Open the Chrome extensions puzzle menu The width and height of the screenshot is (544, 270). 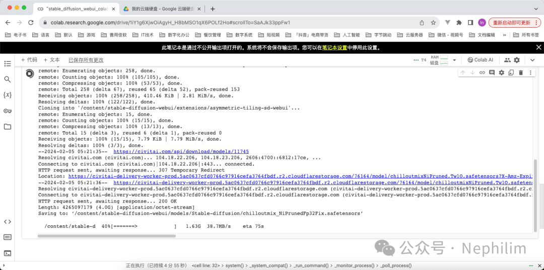(x=459, y=23)
